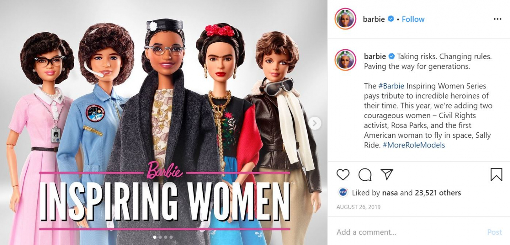Advance to the next carousel image arrow
This screenshot has width=510, height=245.
pyautogui.click(x=314, y=123)
